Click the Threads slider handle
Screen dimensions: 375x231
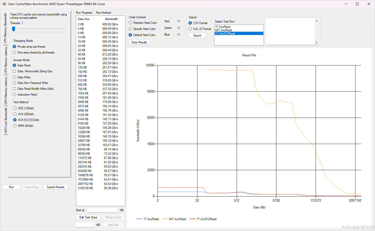click(14, 29)
